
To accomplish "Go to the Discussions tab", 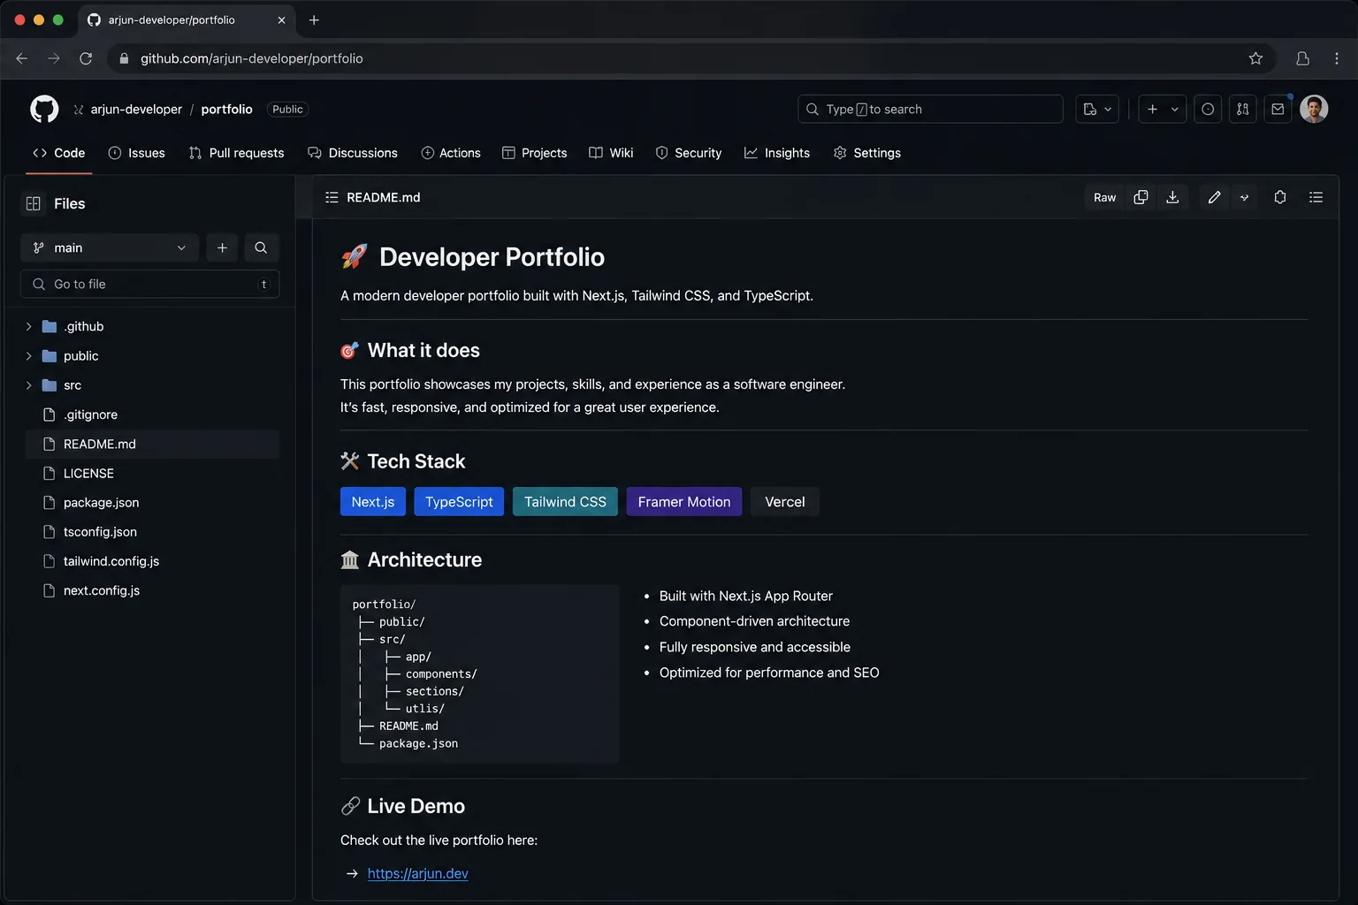I will (x=353, y=153).
